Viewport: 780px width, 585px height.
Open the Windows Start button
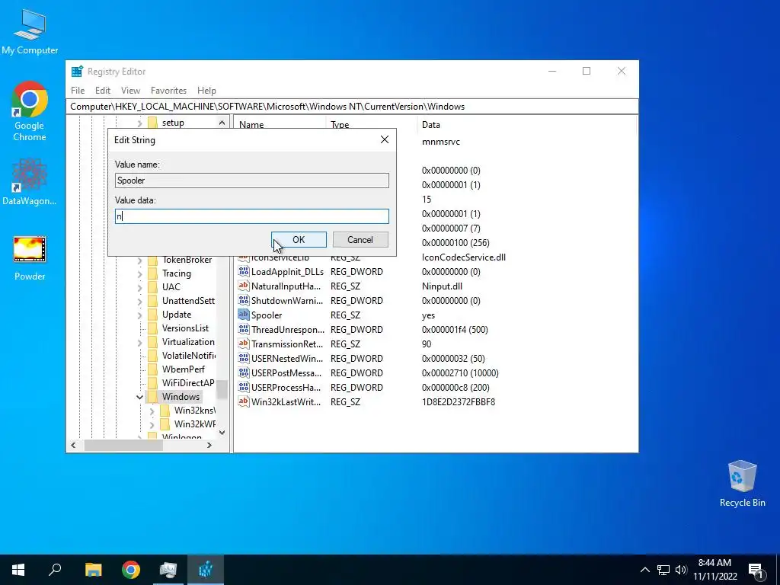pyautogui.click(x=18, y=570)
